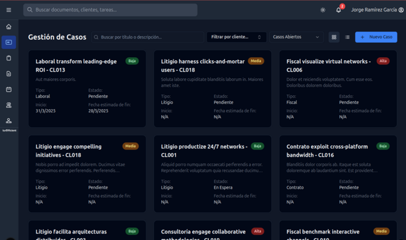Click Media badge on Fiscal benchmark card

click(381, 231)
